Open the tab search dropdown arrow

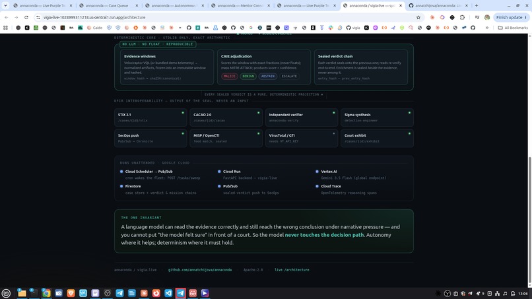[x=5, y=5]
